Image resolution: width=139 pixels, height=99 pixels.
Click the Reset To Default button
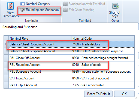[98, 94]
